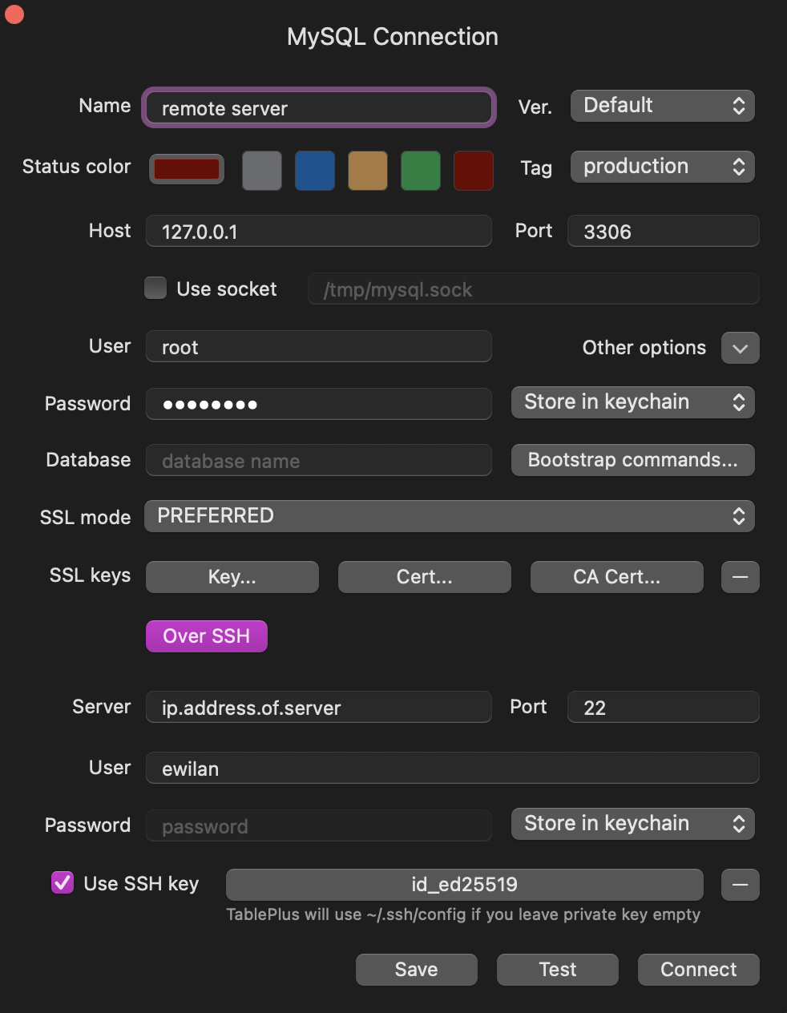Open the Ver. Default dropdown
Screen dimensions: 787x1013
pos(662,106)
